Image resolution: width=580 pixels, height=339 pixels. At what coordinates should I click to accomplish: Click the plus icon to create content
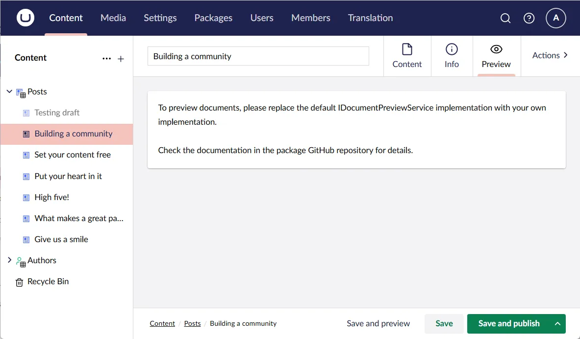pyautogui.click(x=121, y=59)
